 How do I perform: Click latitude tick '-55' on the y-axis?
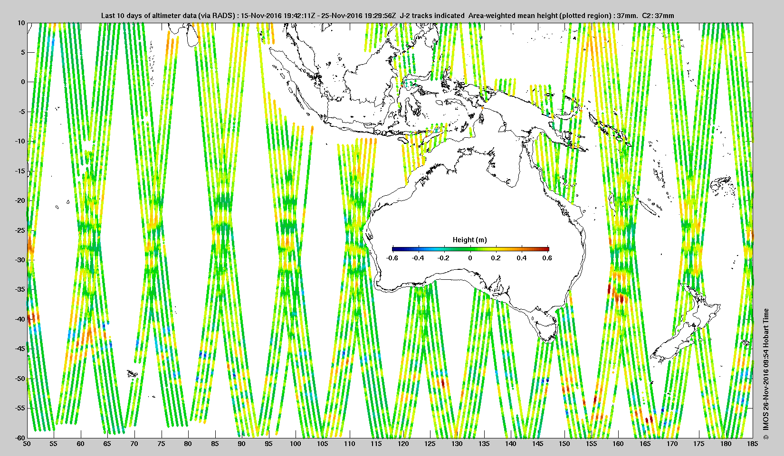click(19, 408)
